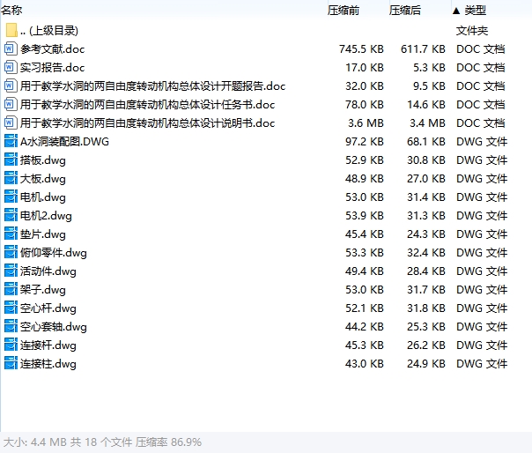The height and width of the screenshot is (453, 532).
Task: Click the DWG icon for 搭板.dwg
Action: click(11, 160)
